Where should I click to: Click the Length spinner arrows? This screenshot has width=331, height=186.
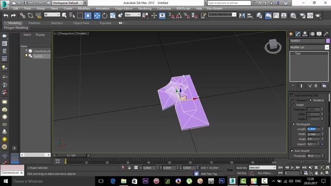pyautogui.click(x=322, y=129)
